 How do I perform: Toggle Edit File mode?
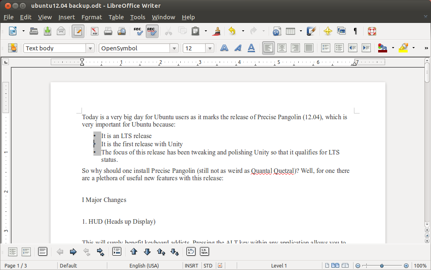(x=78, y=31)
